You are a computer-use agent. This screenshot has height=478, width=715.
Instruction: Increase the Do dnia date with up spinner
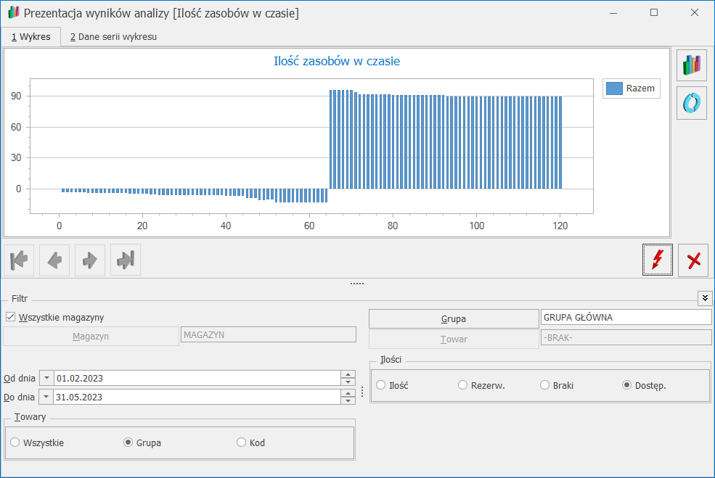click(x=348, y=393)
